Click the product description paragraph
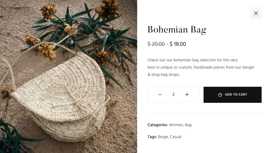The image size is (272, 153). pyautogui.click(x=201, y=67)
